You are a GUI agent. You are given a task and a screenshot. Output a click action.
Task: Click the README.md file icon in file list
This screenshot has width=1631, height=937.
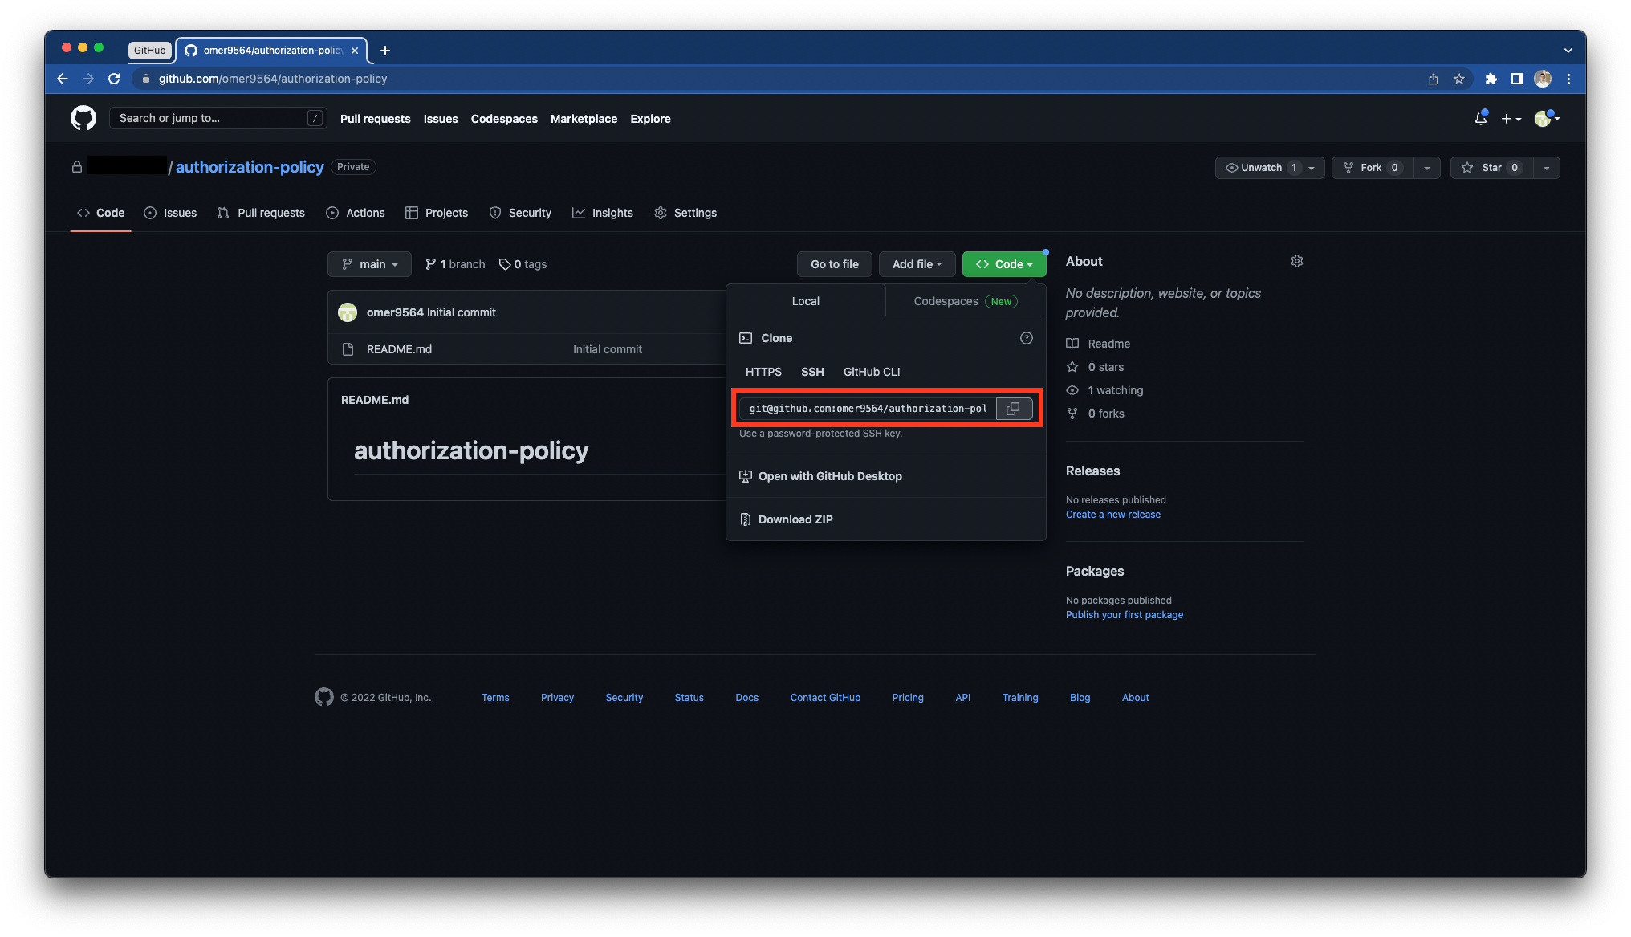348,348
